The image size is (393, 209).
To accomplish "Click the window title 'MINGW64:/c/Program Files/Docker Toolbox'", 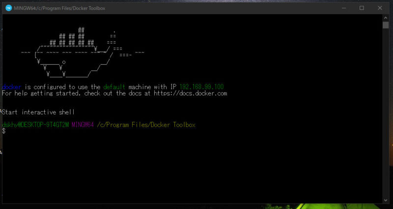I will click(x=59, y=8).
